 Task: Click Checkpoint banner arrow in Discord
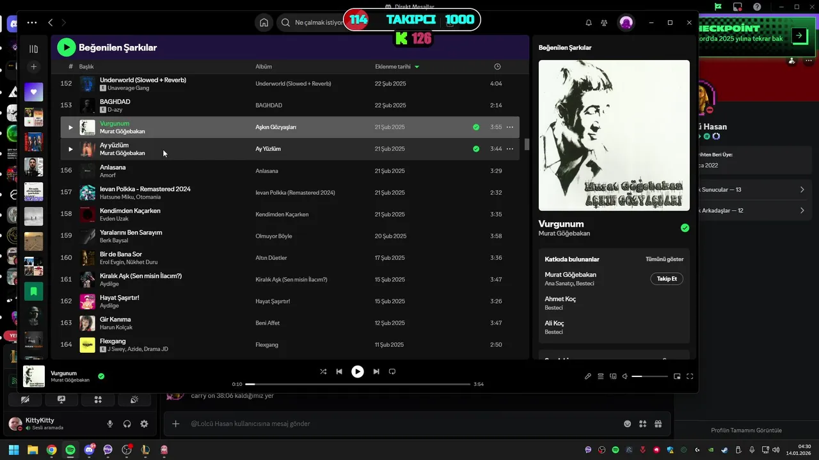[799, 36]
